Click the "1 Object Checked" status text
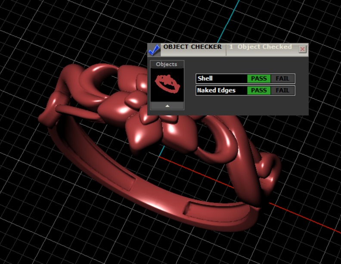Screen dimensions: 341x264 pos(261,47)
